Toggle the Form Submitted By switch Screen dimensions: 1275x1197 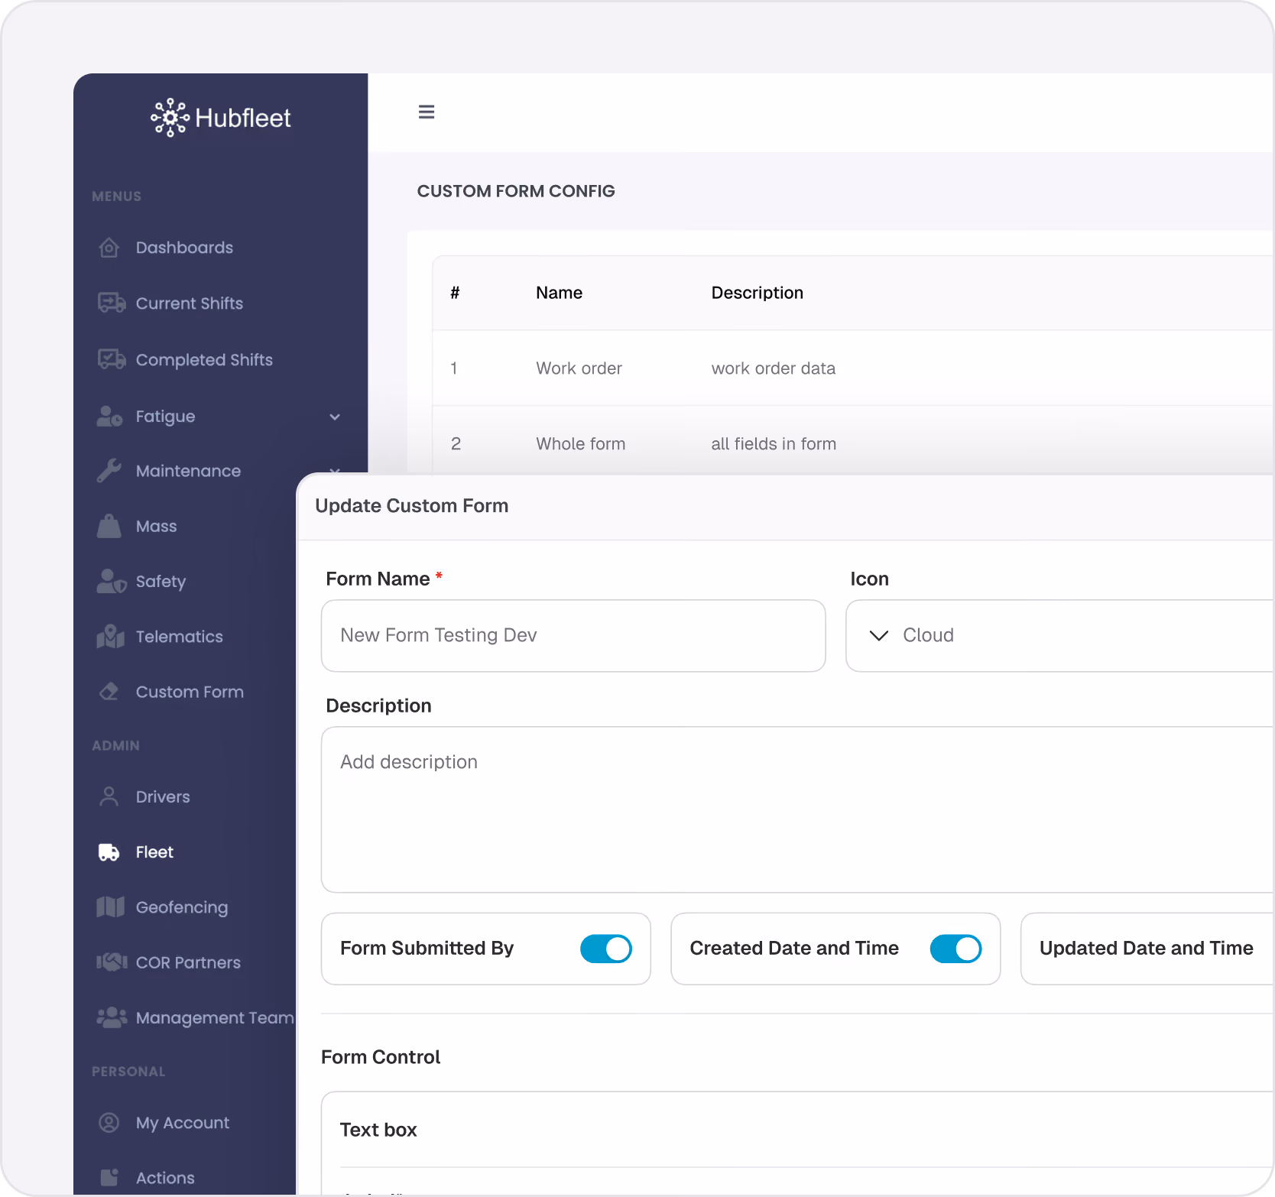606,949
